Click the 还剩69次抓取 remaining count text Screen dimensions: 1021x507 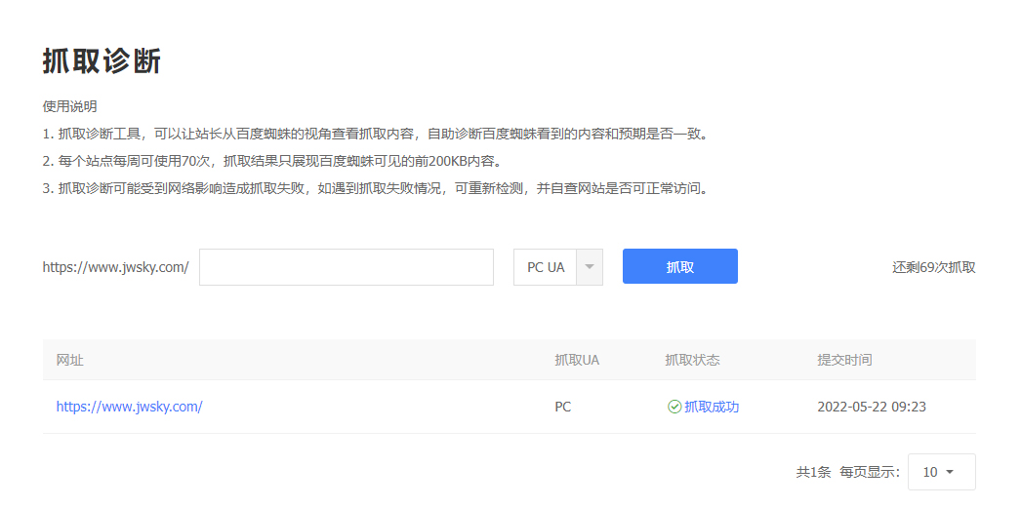933,267
